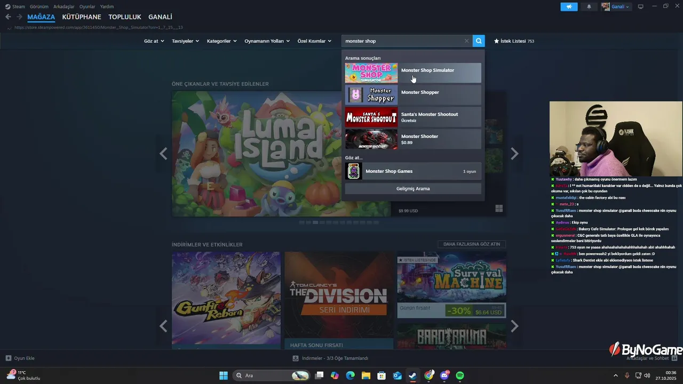Click the microphone tray icon
Viewport: 683px width, 384px height.
click(627, 375)
